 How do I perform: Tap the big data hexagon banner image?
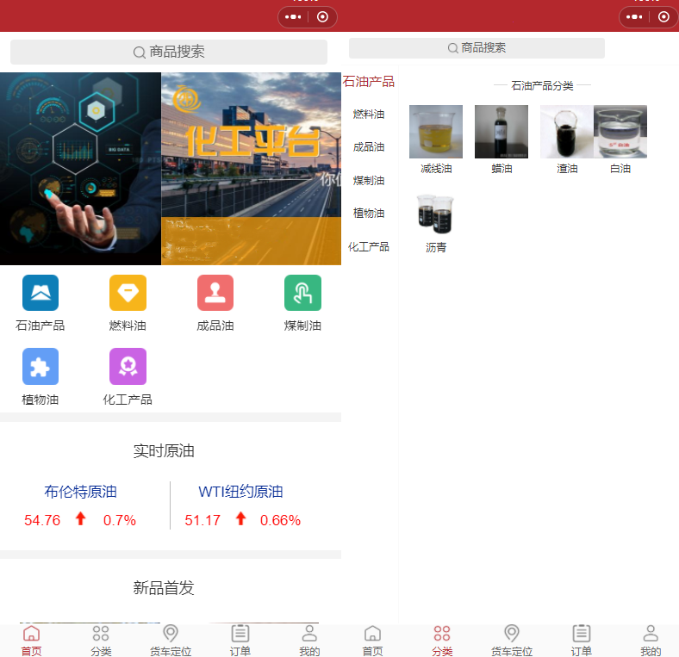80,169
